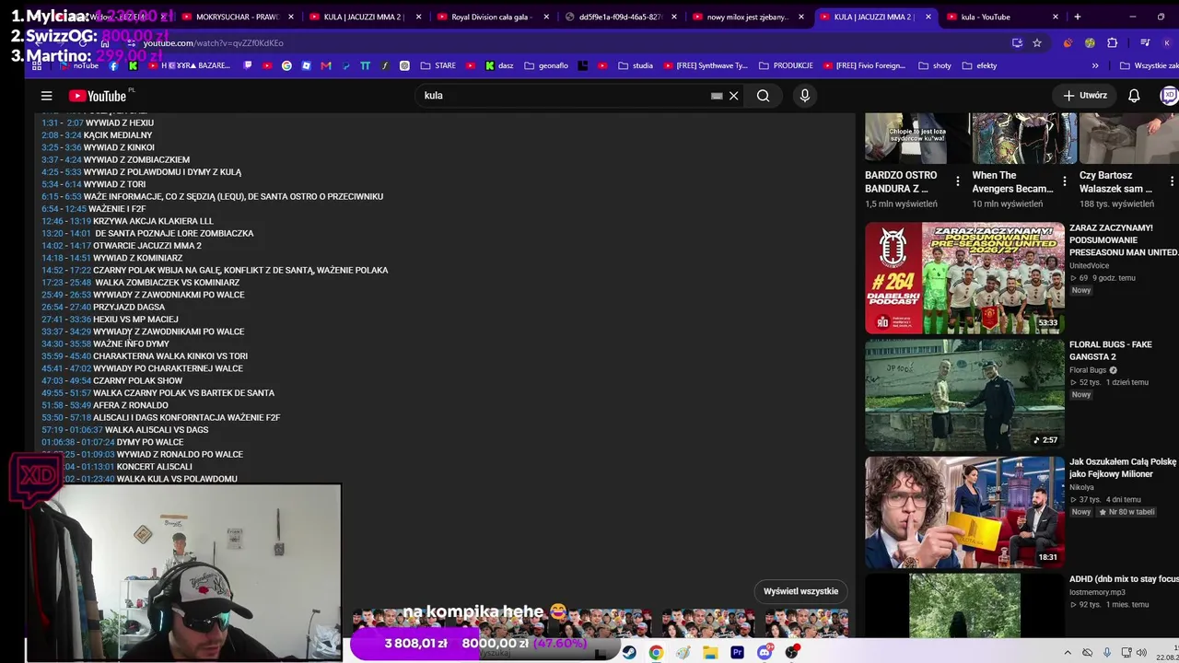The height and width of the screenshot is (663, 1179).
Task: Open more options for 'BARDZO OSTRO BANDURA' video
Action: (x=958, y=181)
